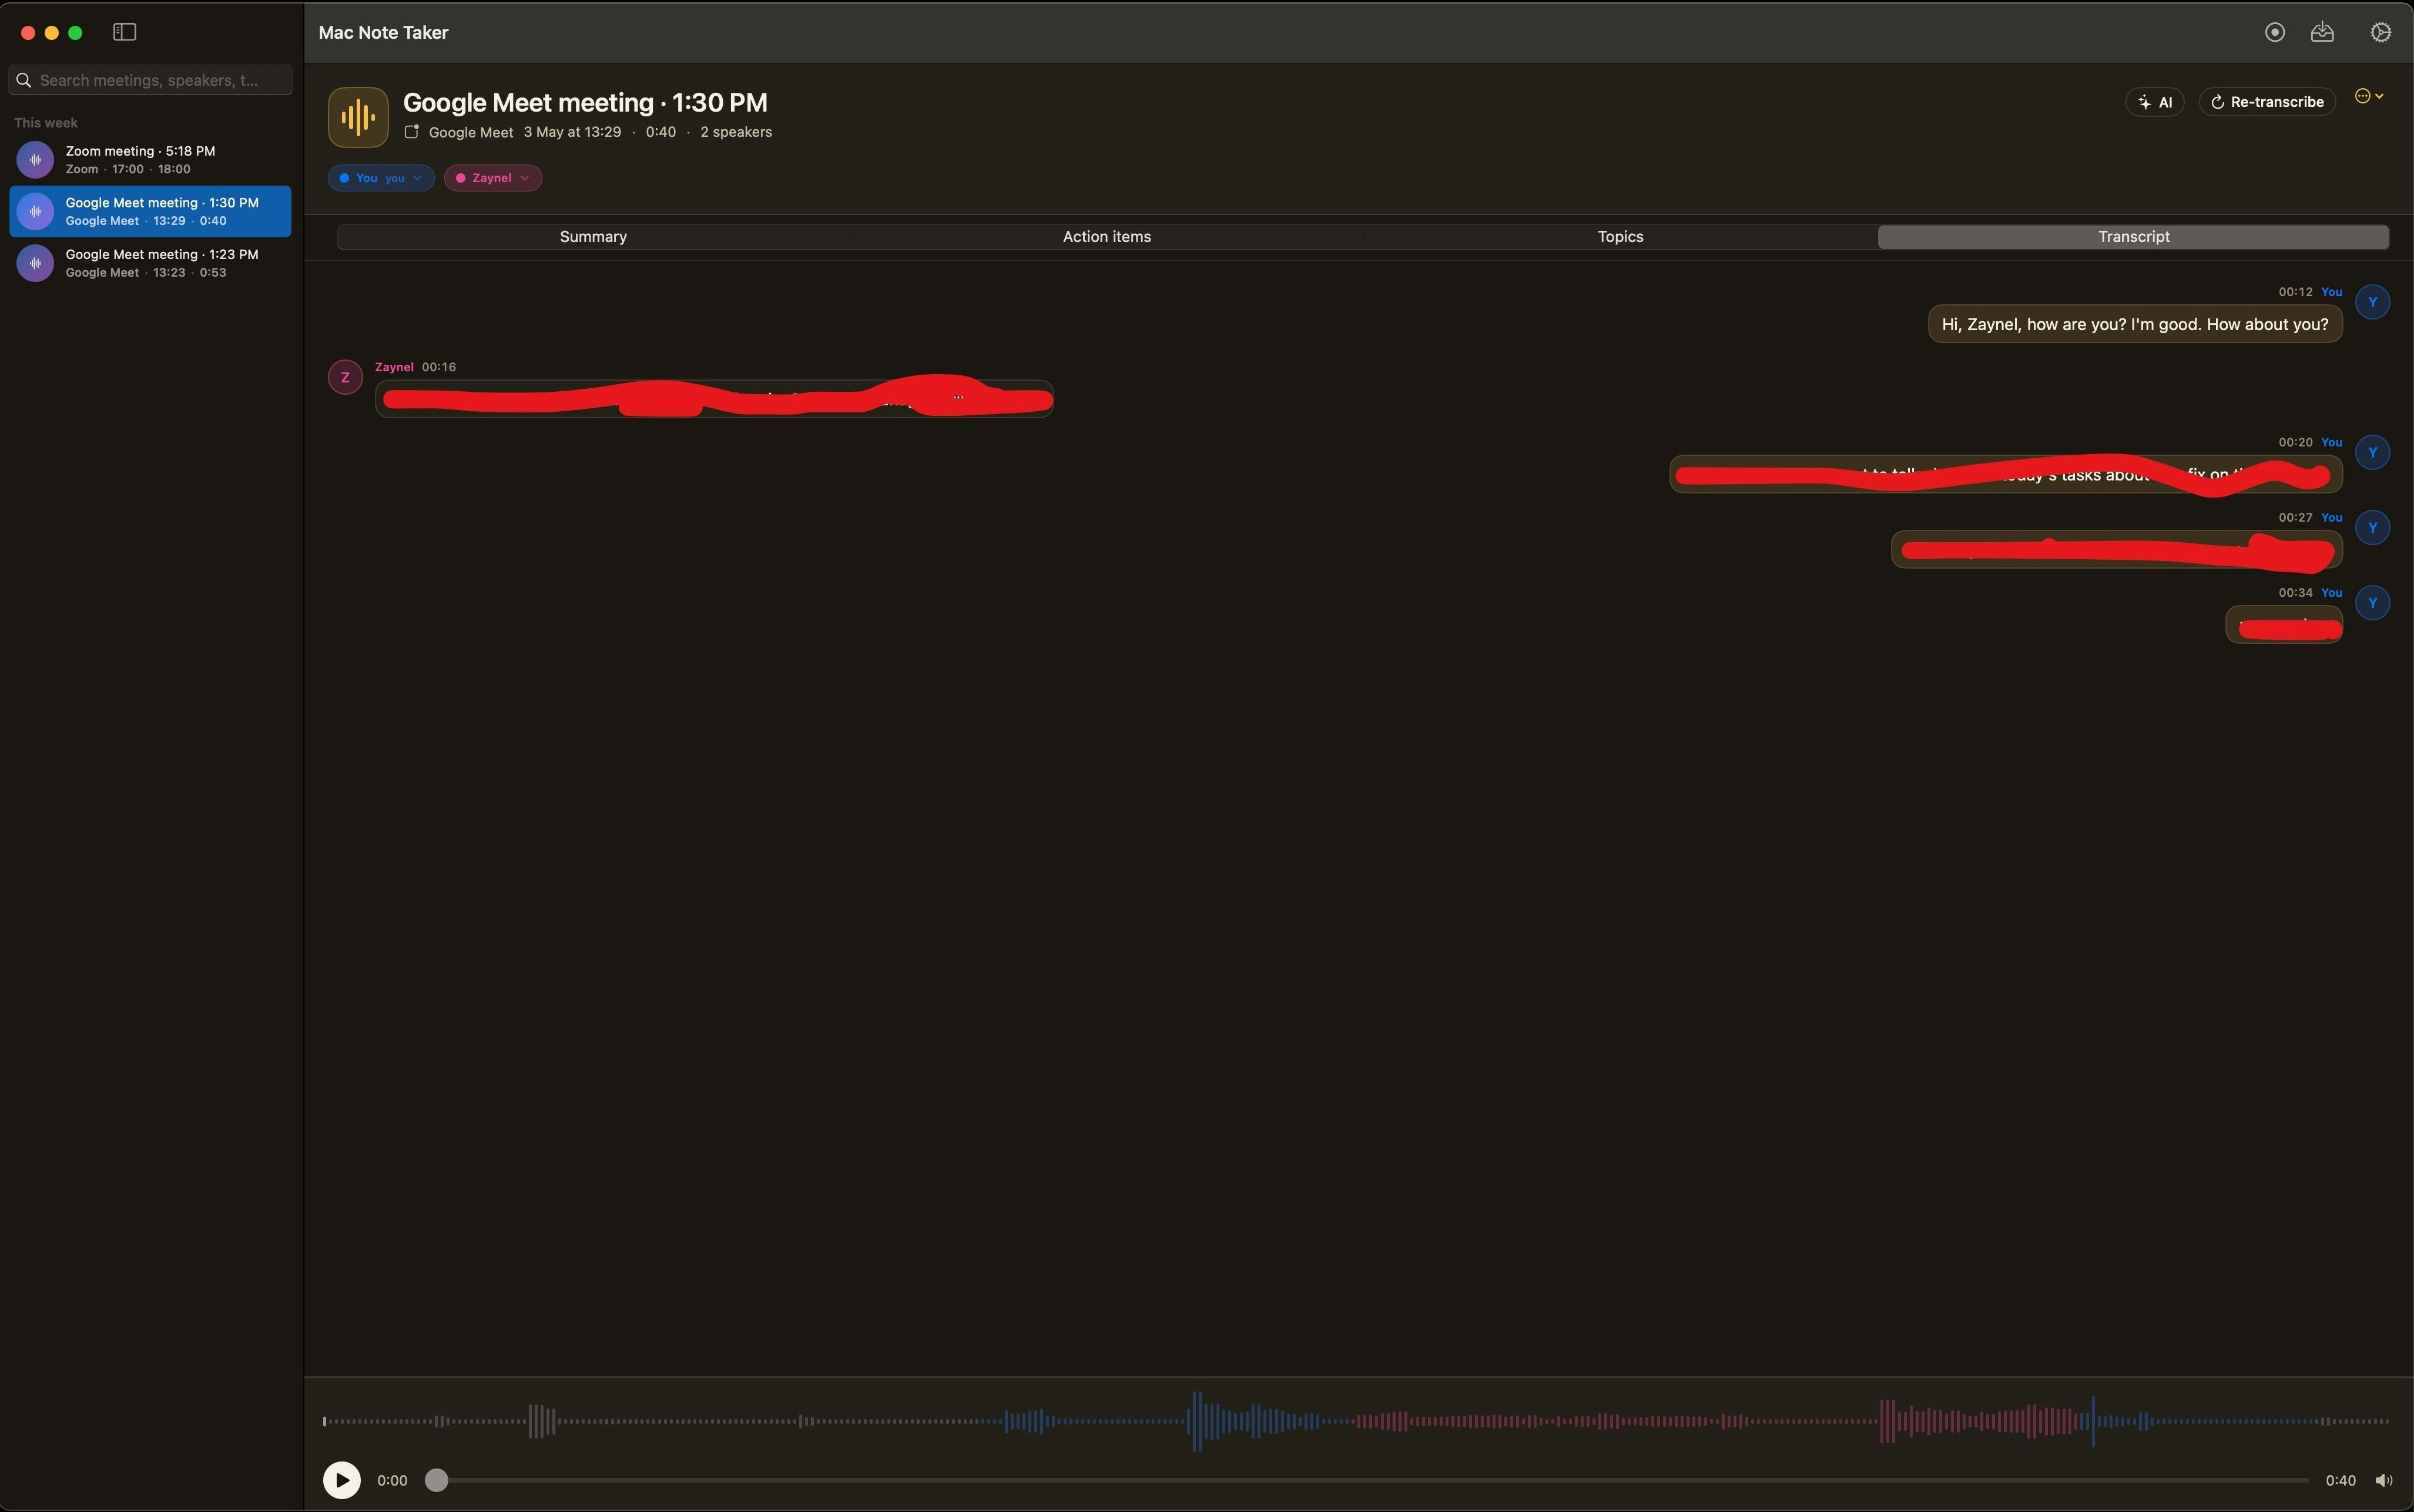Click the 00:27 timestamp

2295,517
